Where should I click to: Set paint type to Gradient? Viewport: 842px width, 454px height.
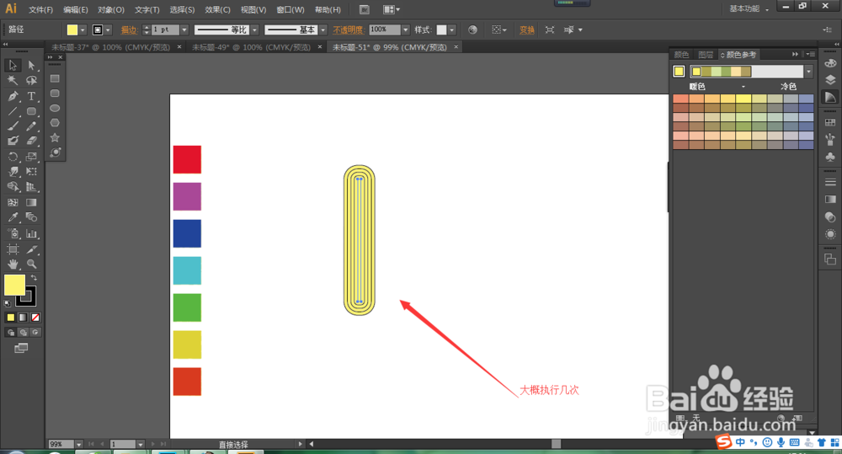23,318
